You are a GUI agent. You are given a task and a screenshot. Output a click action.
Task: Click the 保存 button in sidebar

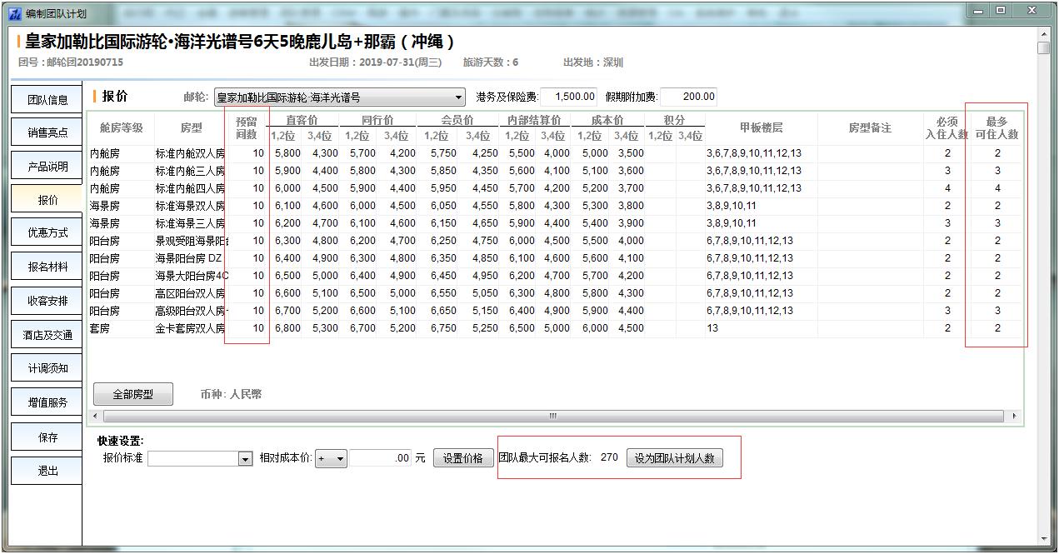point(47,437)
